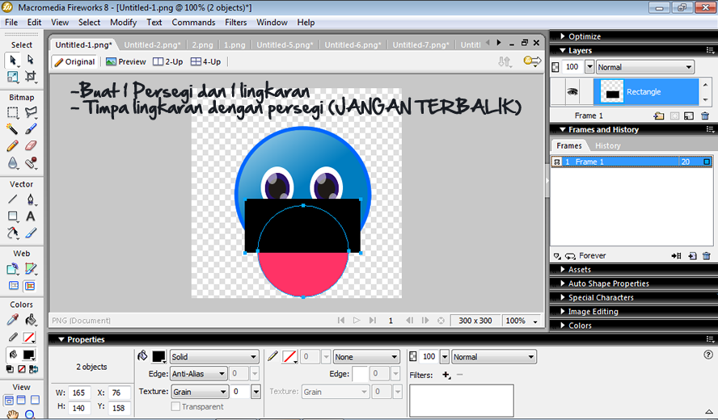
Task: Enable the Transparent checkbox
Action: (x=175, y=406)
